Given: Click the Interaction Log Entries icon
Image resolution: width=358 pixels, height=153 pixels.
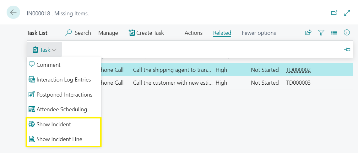Looking at the screenshot, I should point(32,80).
